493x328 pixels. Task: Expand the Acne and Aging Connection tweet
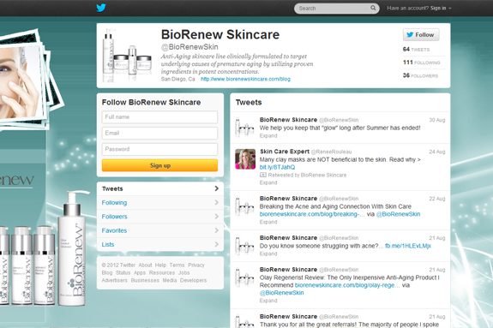268,222
